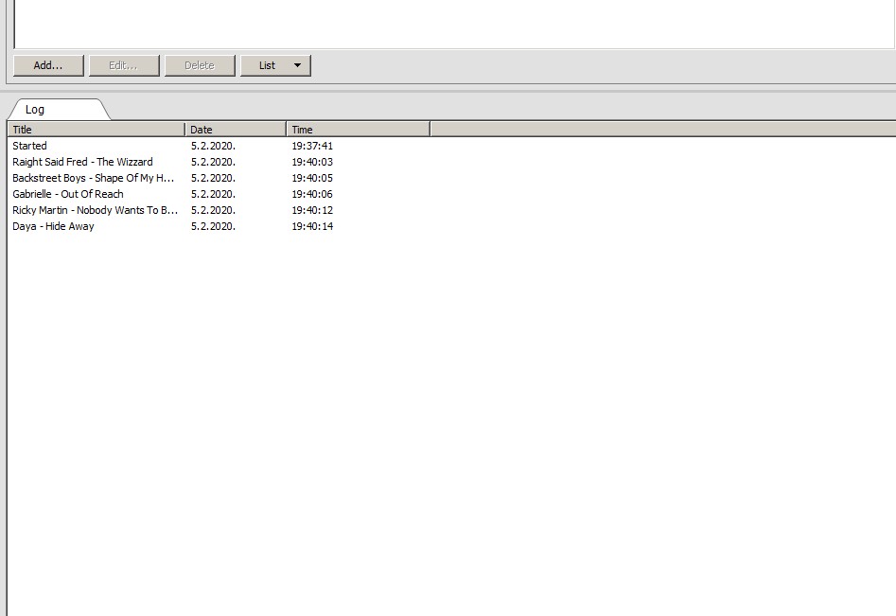Sort log by Time column header

(x=359, y=129)
